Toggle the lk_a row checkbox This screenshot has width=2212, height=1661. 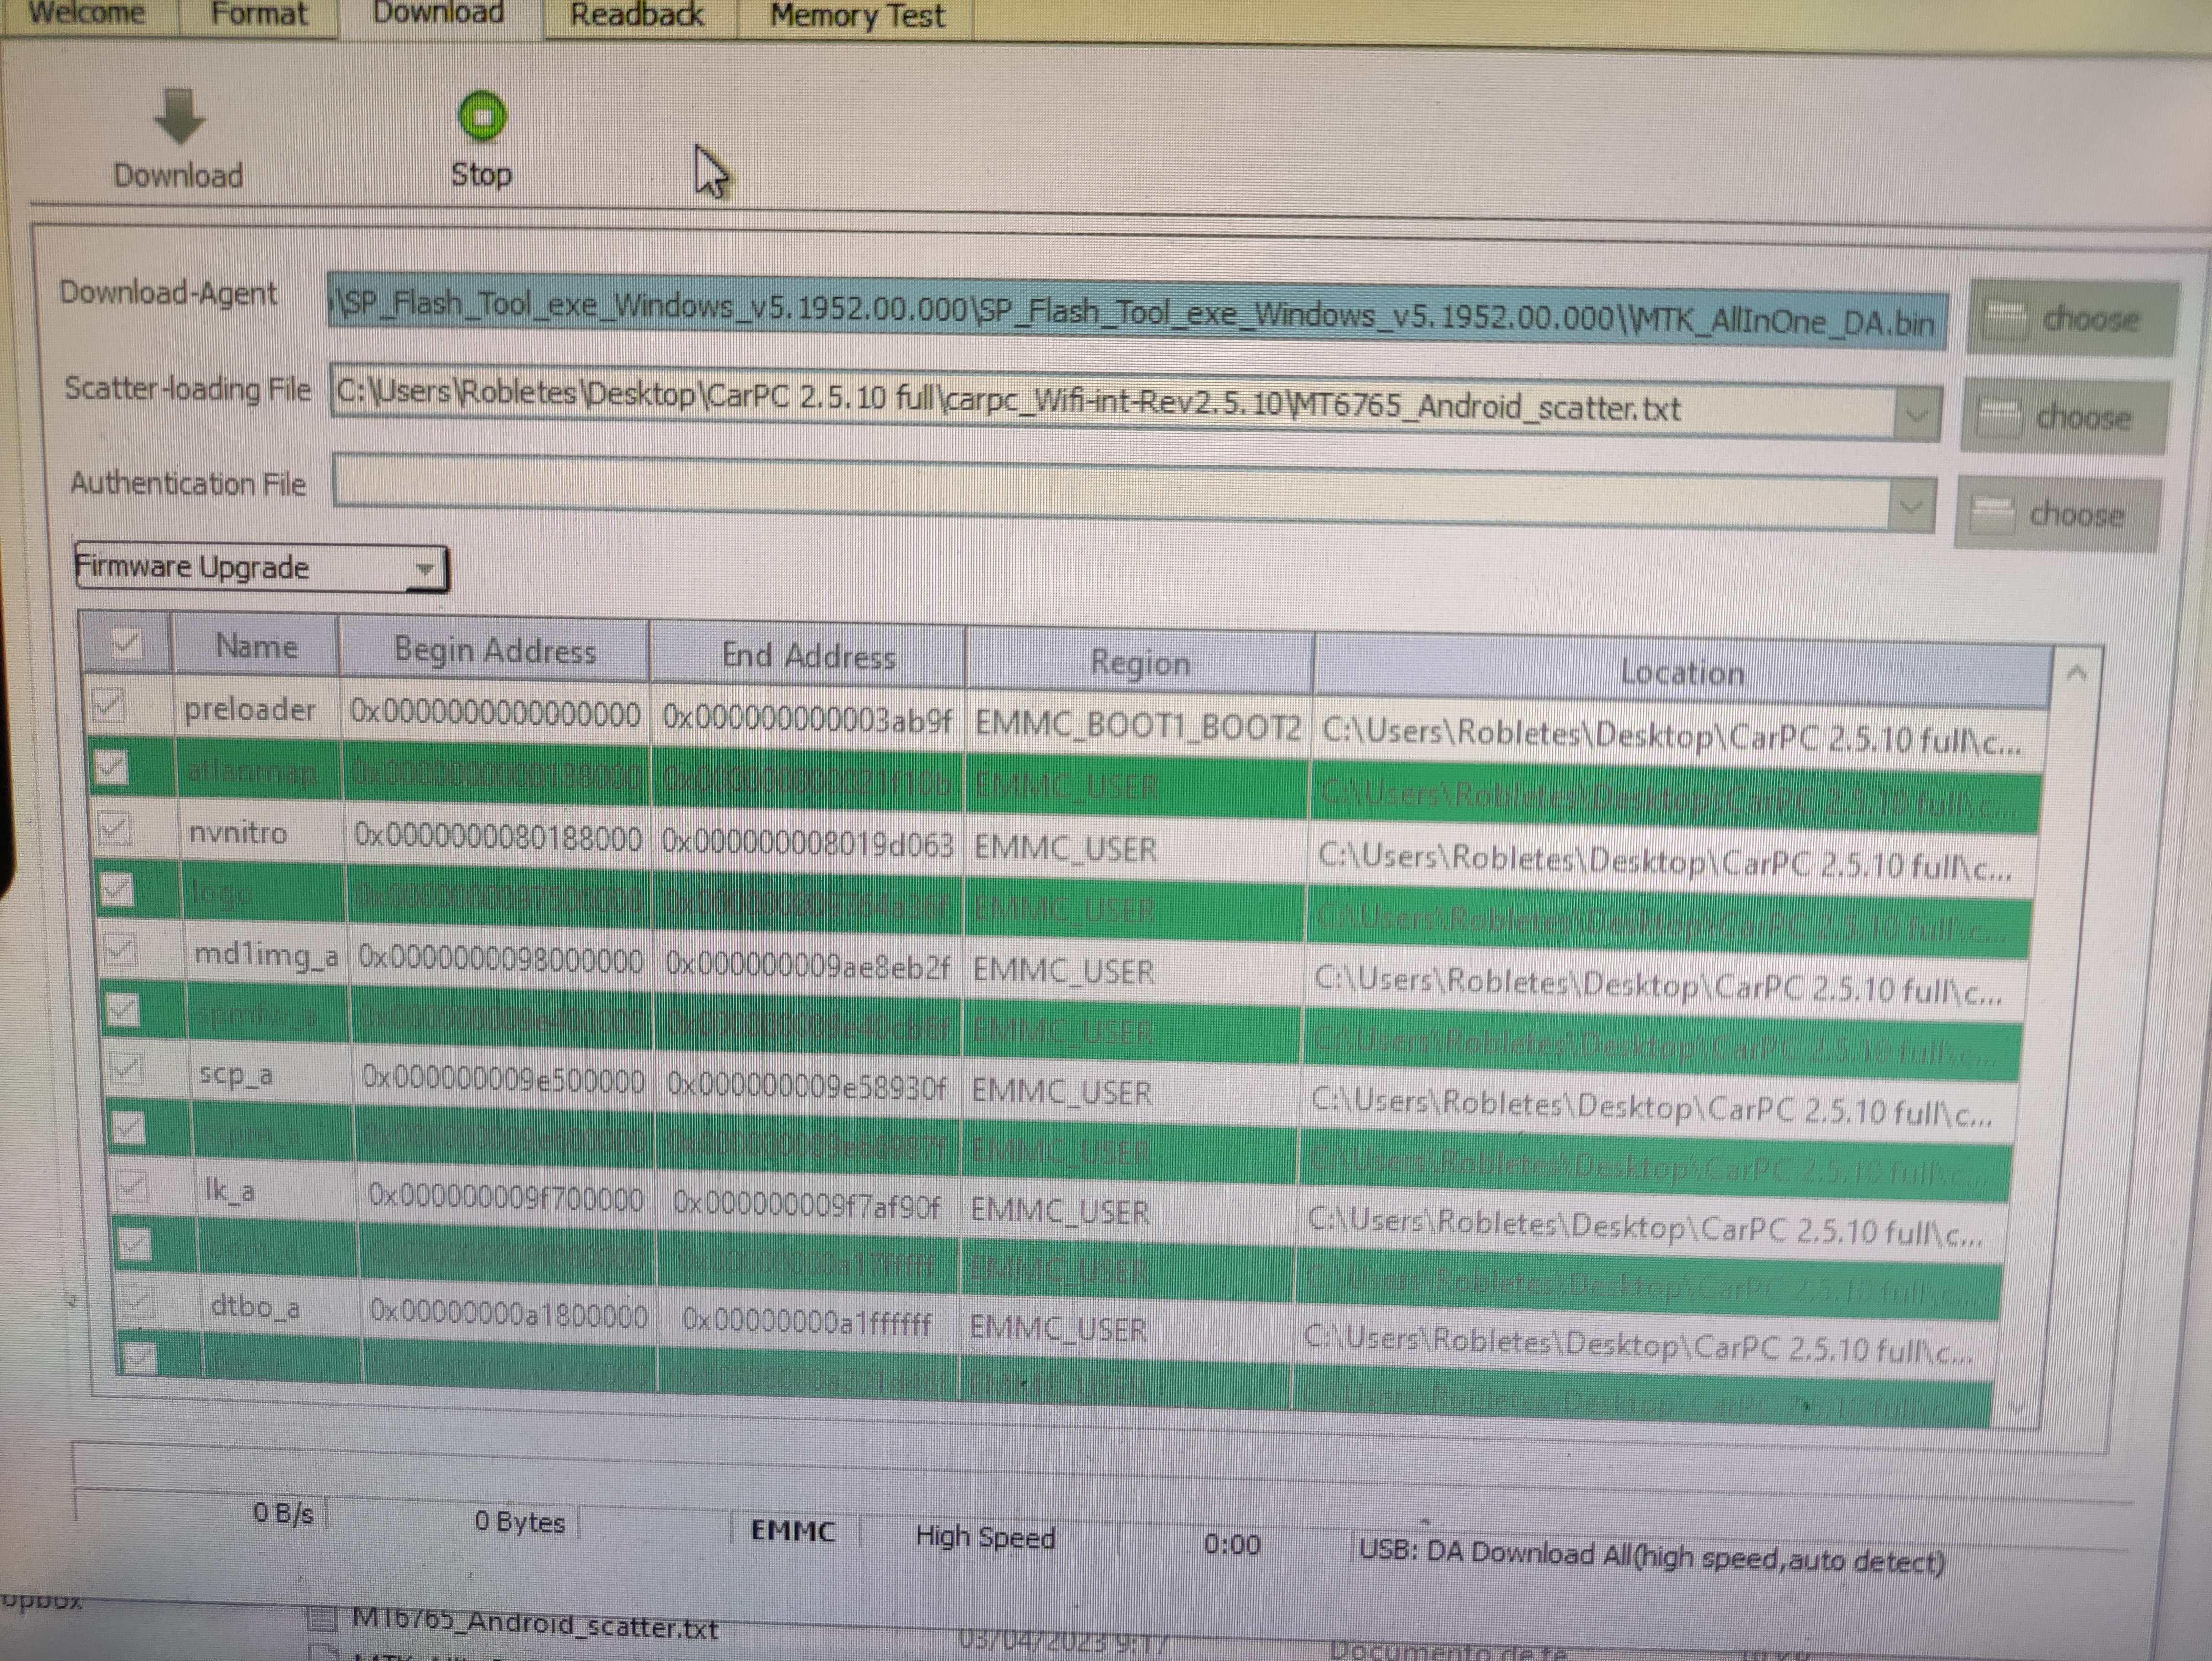[132, 1186]
